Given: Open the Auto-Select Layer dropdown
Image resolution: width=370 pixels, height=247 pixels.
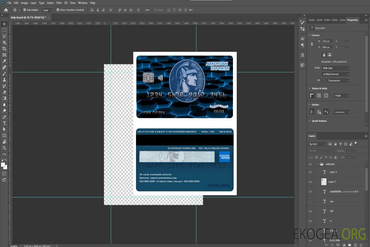Looking at the screenshot, I should (47, 10).
